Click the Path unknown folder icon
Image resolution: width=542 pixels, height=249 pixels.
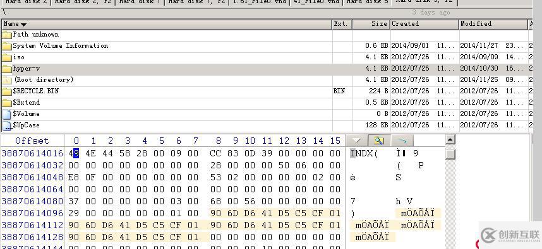tap(7, 35)
